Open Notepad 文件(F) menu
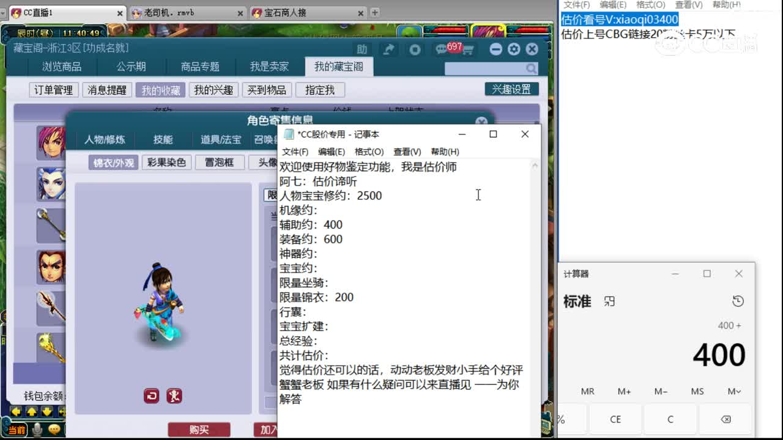Image resolution: width=783 pixels, height=440 pixels. [x=295, y=152]
